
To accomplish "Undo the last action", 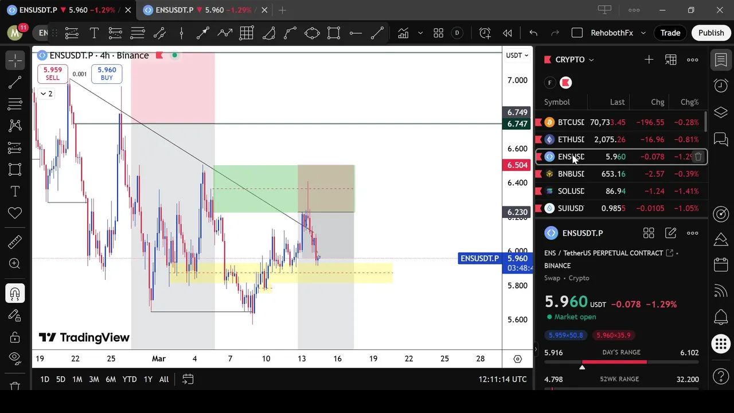I will pos(533,33).
